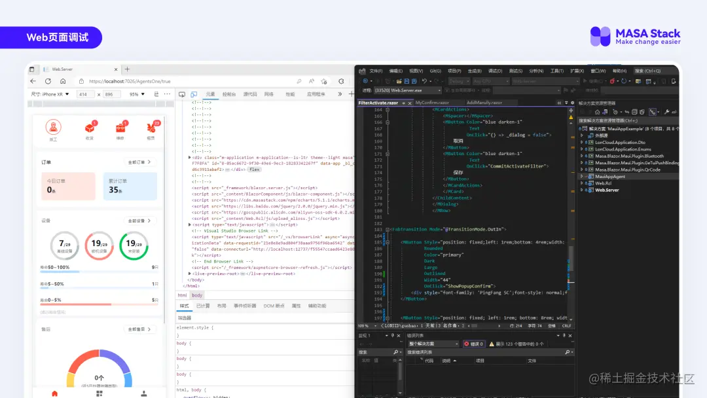Screen dimensions: 707x398
Task: Refresh the Web.Server browser page
Action: [x=48, y=81]
